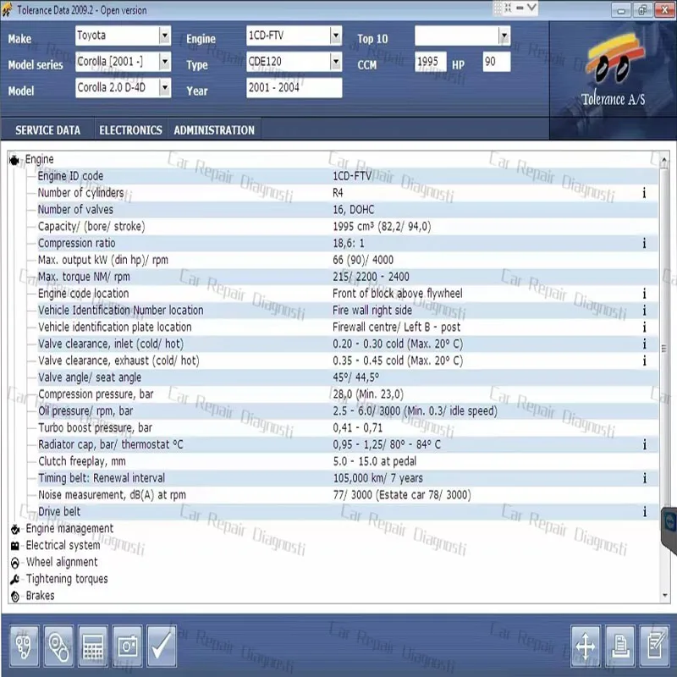Image resolution: width=677 pixels, height=677 pixels.
Task: Select the Compression pressure, bar row
Action: (x=348, y=394)
